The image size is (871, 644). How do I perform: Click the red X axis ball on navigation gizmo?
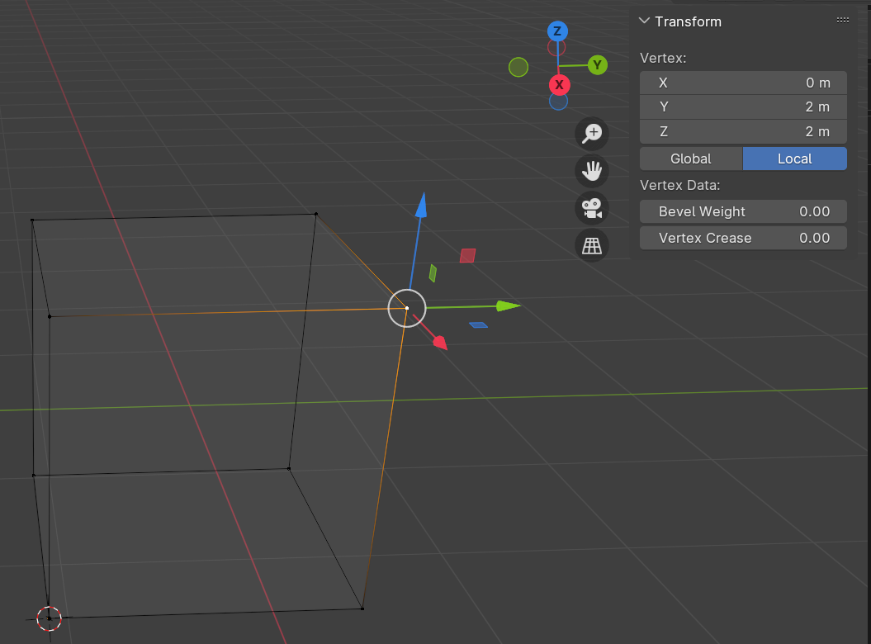[559, 84]
